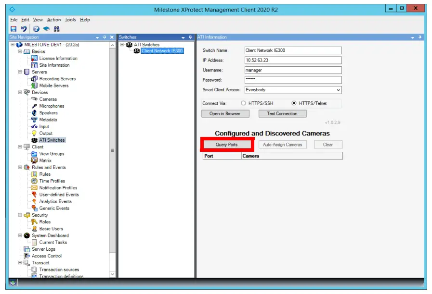The width and height of the screenshot is (432, 294).
Task: Open the Edit menu
Action: coord(25,20)
